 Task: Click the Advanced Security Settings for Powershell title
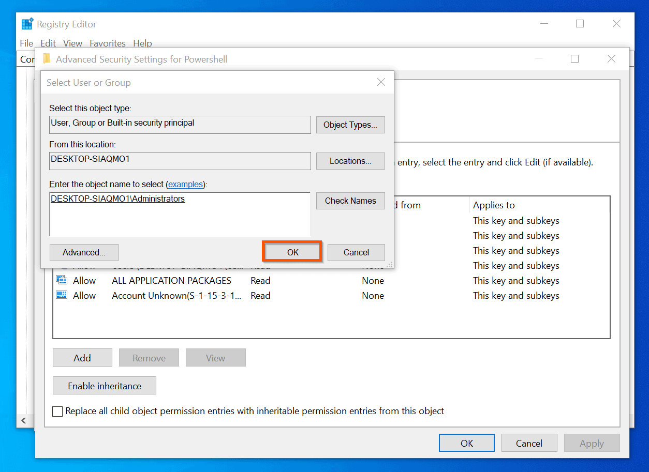141,59
